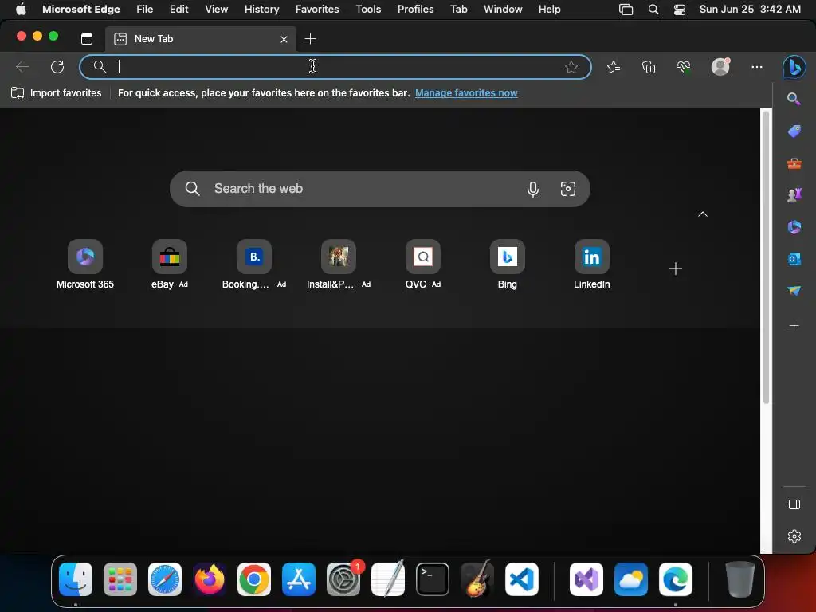
Task: Open the Tab menu
Action: (x=458, y=10)
